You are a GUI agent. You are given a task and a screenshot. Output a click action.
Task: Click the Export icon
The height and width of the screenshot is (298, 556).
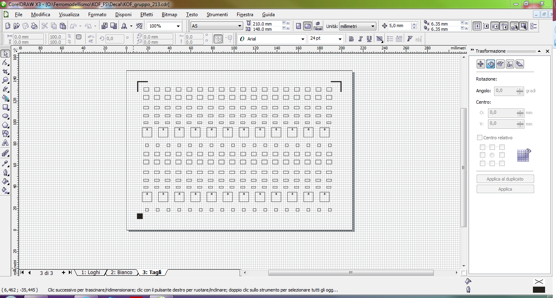[114, 26]
